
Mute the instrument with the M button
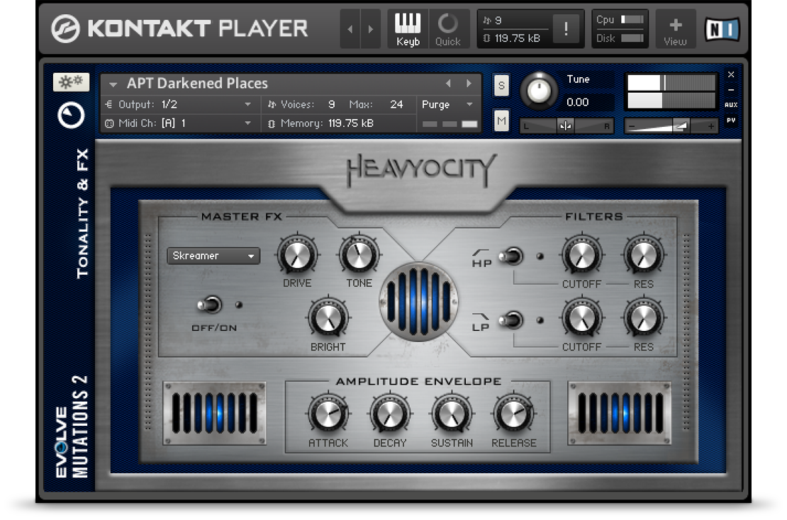[501, 121]
